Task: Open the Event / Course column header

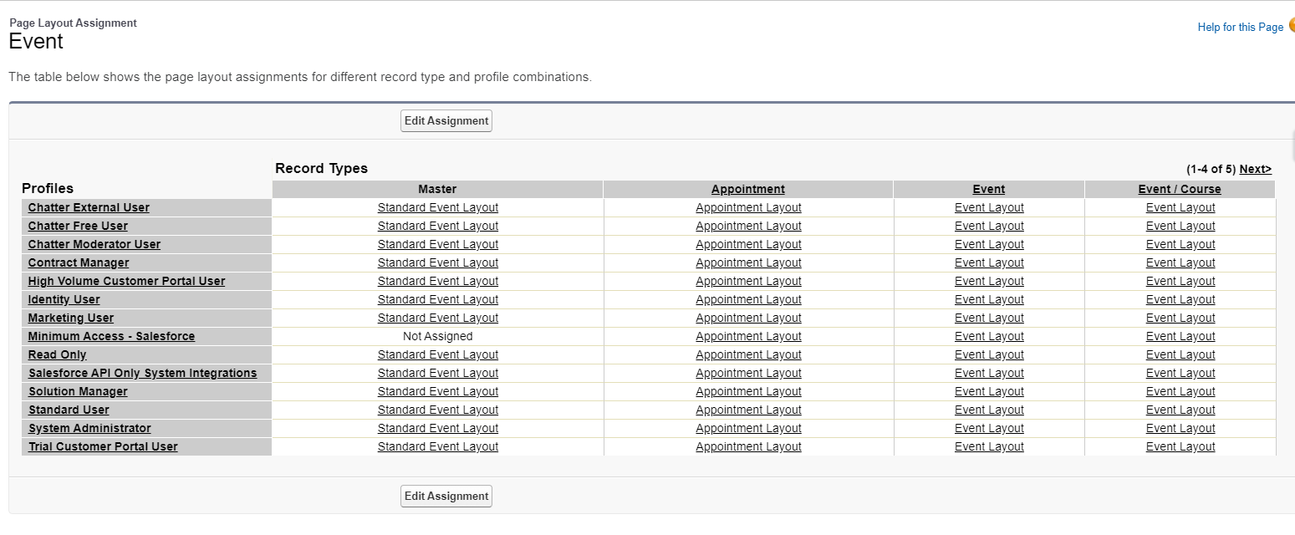Action: tap(1180, 190)
